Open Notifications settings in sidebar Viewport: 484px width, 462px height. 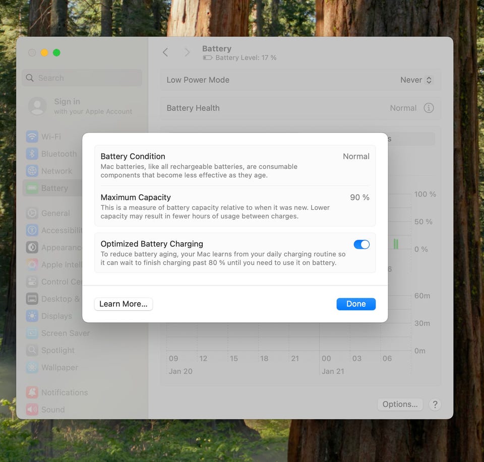64,392
